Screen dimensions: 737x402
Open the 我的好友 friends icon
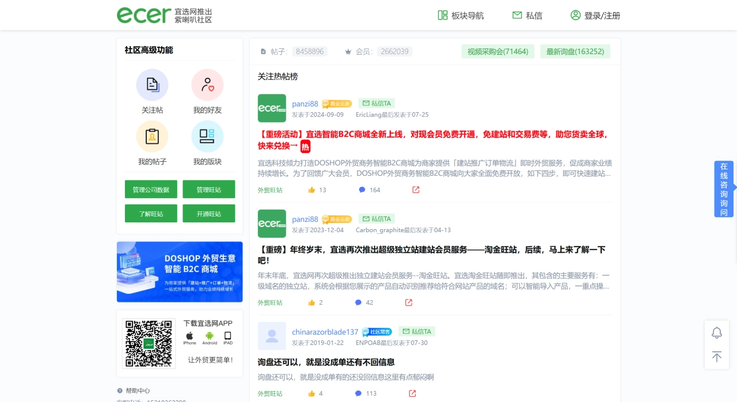click(x=207, y=85)
